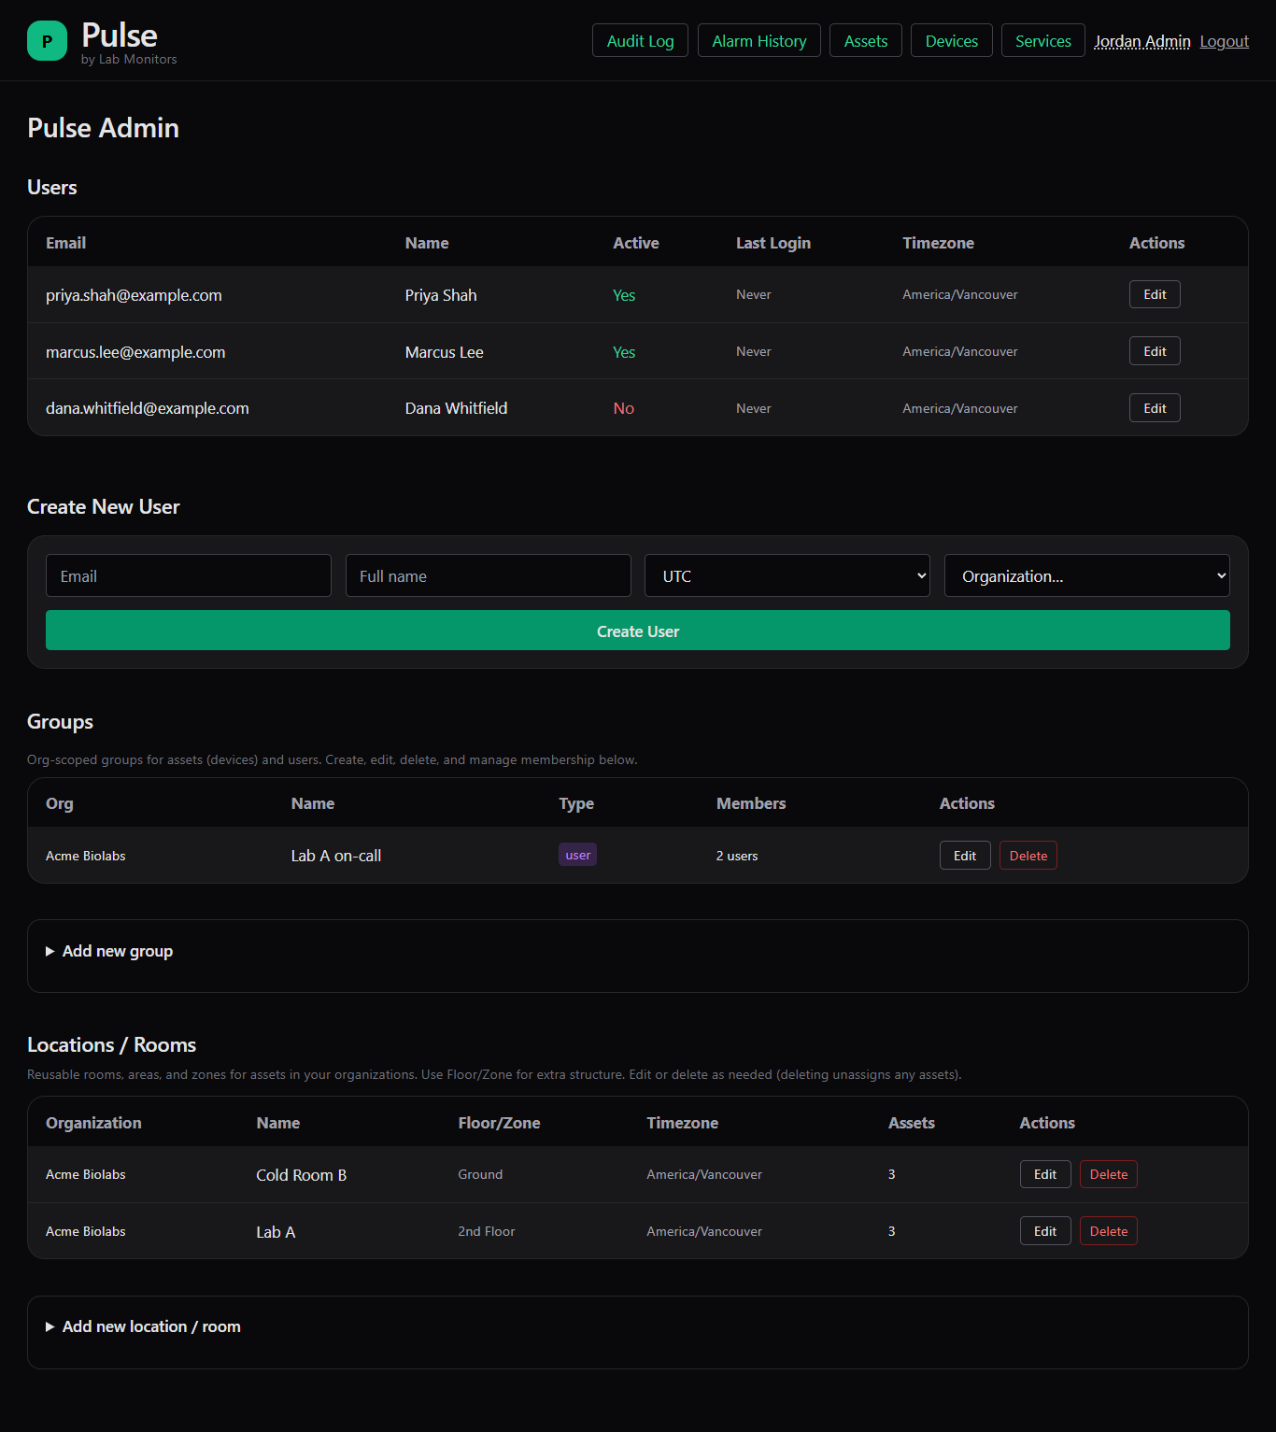Click the Lab A on-call group name
Viewport: 1276px width, 1432px height.
coord(336,856)
